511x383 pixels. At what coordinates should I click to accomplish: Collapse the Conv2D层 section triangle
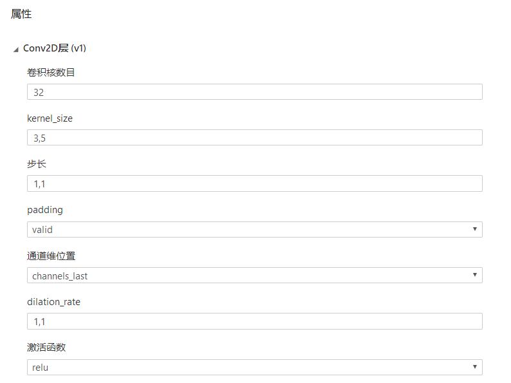tap(15, 50)
